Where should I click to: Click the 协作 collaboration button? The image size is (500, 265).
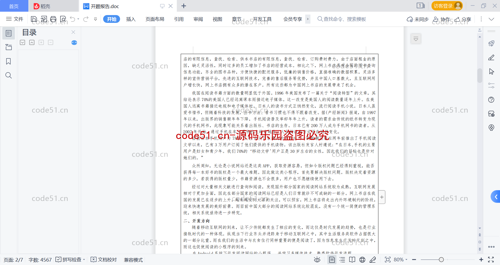point(441,19)
